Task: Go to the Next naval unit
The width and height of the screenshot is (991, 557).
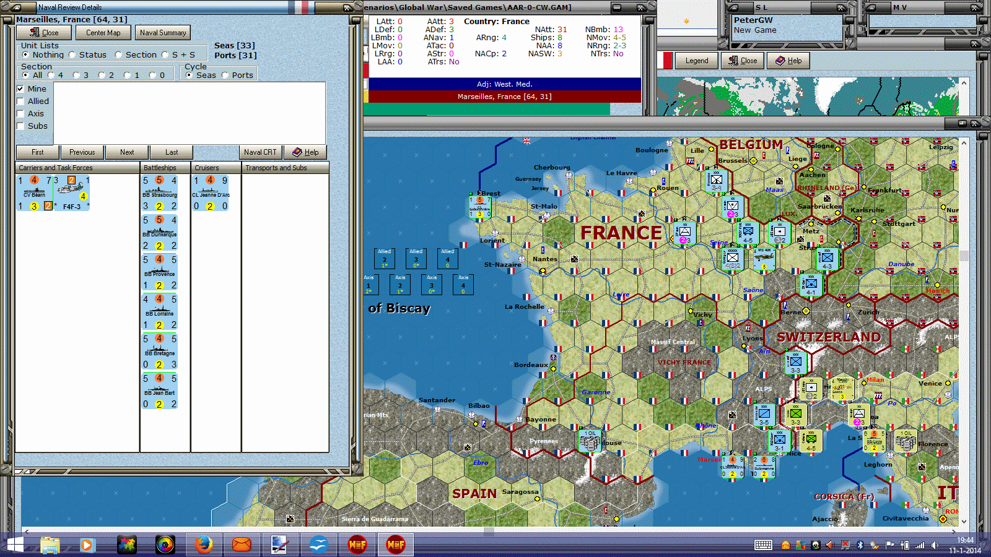Action: pos(127,152)
